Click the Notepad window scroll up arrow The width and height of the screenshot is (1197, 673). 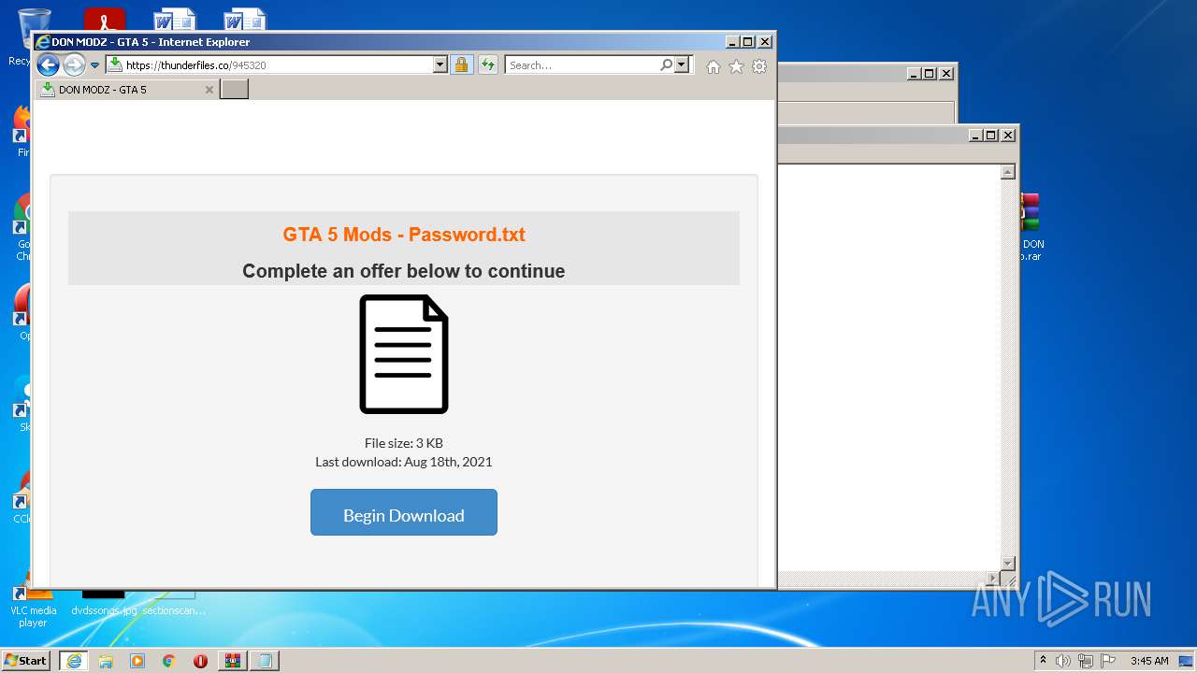(1007, 172)
